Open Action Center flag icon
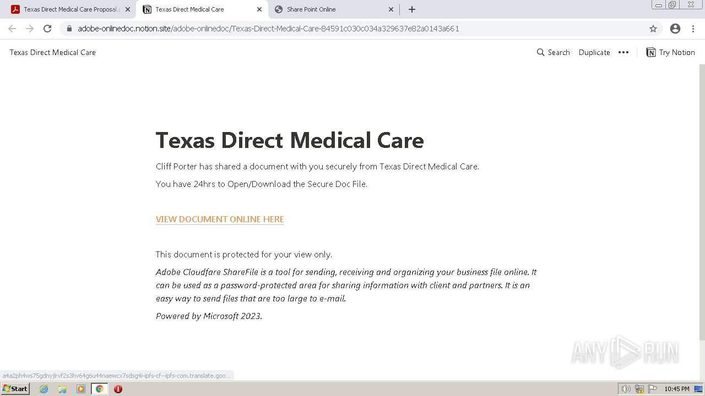 click(653, 389)
